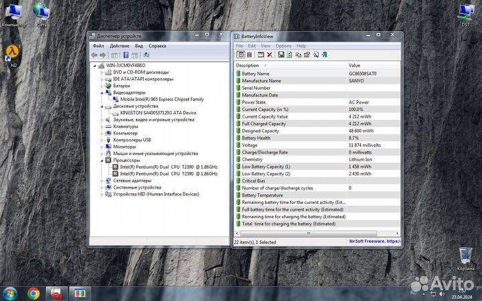
Task: Open the Windows Start button
Action: pyautogui.click(x=10, y=294)
